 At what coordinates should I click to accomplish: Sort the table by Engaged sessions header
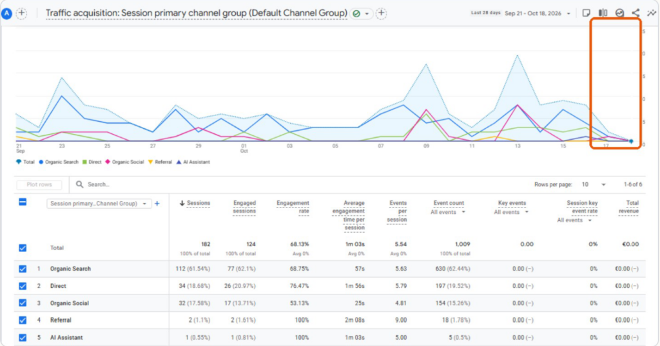coord(244,207)
